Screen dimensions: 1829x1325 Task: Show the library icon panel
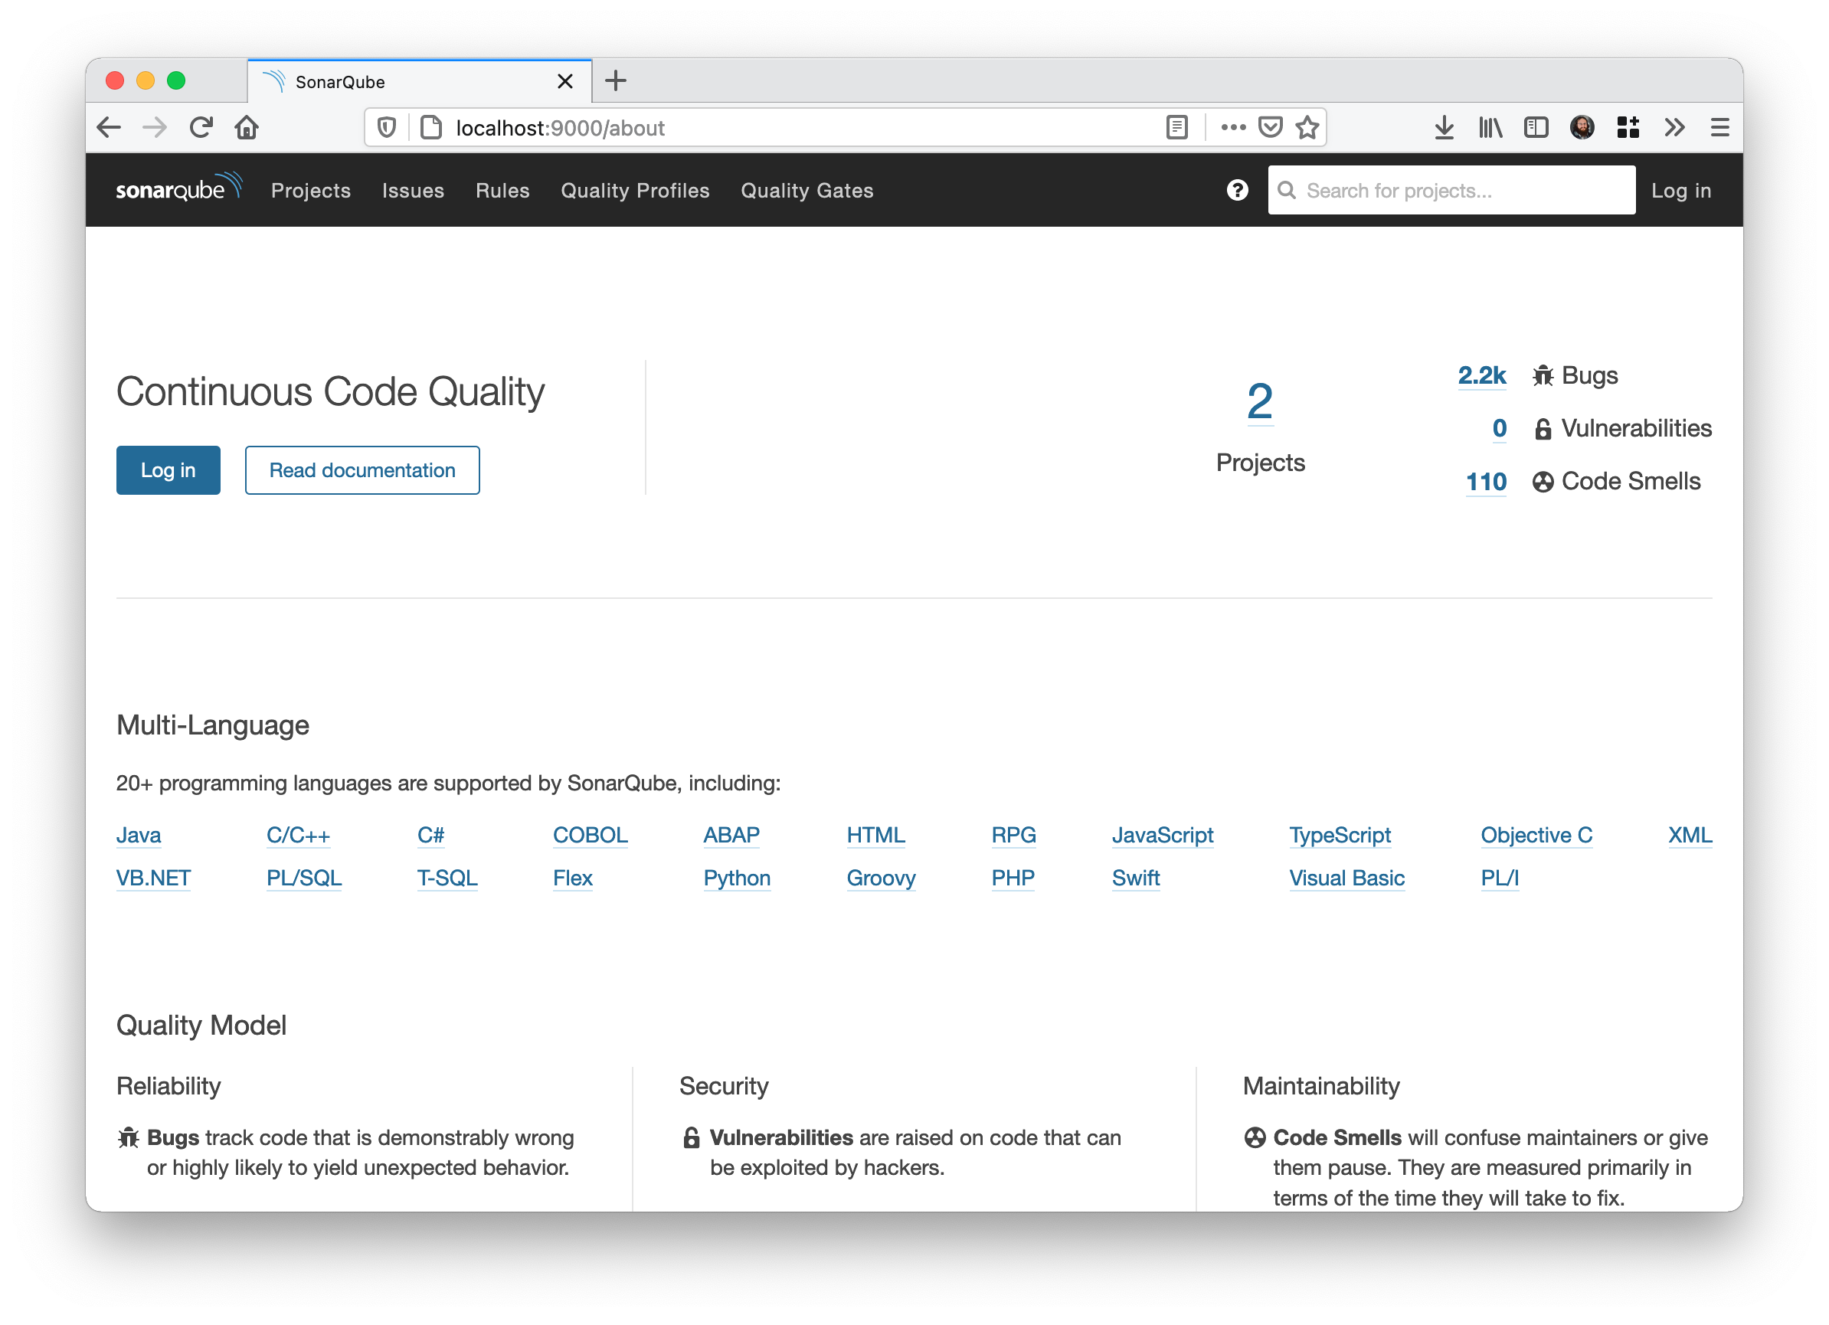pos(1490,127)
